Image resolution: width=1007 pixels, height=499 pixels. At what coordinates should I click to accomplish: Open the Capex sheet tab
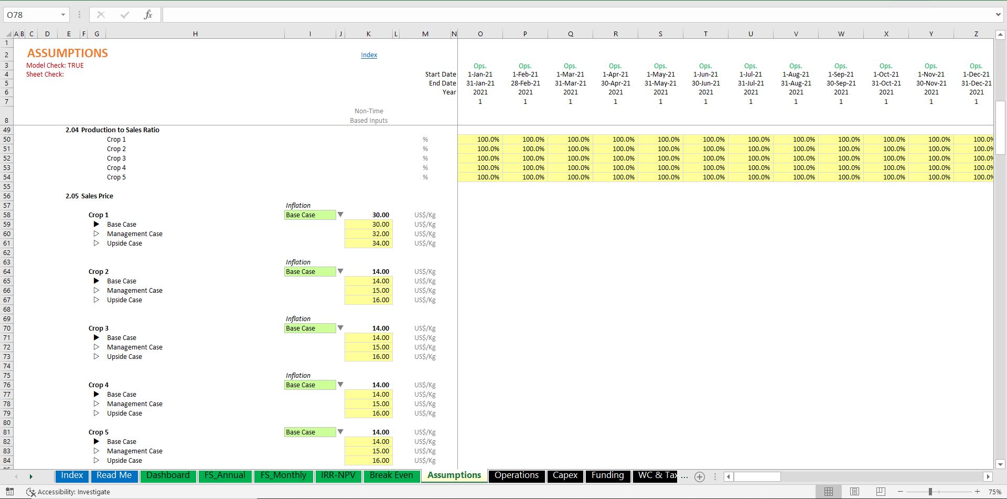(565, 475)
